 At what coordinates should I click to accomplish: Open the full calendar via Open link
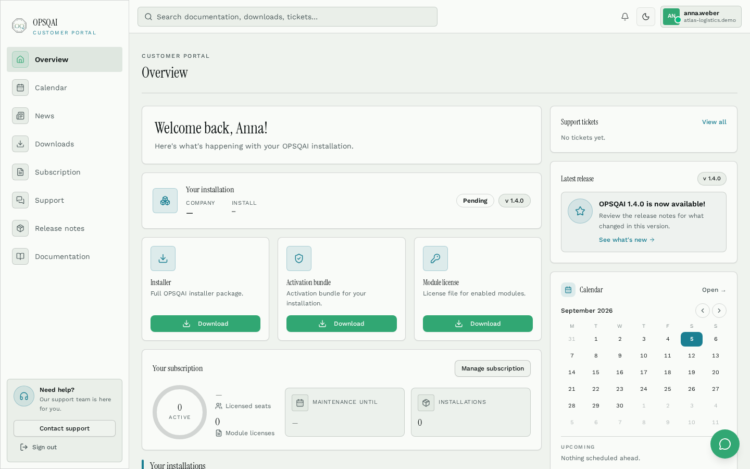click(714, 290)
